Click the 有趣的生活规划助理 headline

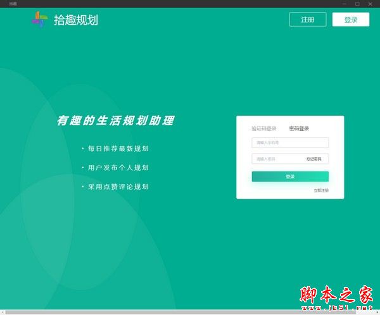(x=115, y=121)
